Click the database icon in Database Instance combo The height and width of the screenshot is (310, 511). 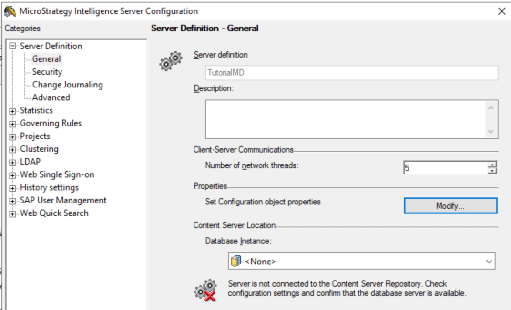coord(236,261)
